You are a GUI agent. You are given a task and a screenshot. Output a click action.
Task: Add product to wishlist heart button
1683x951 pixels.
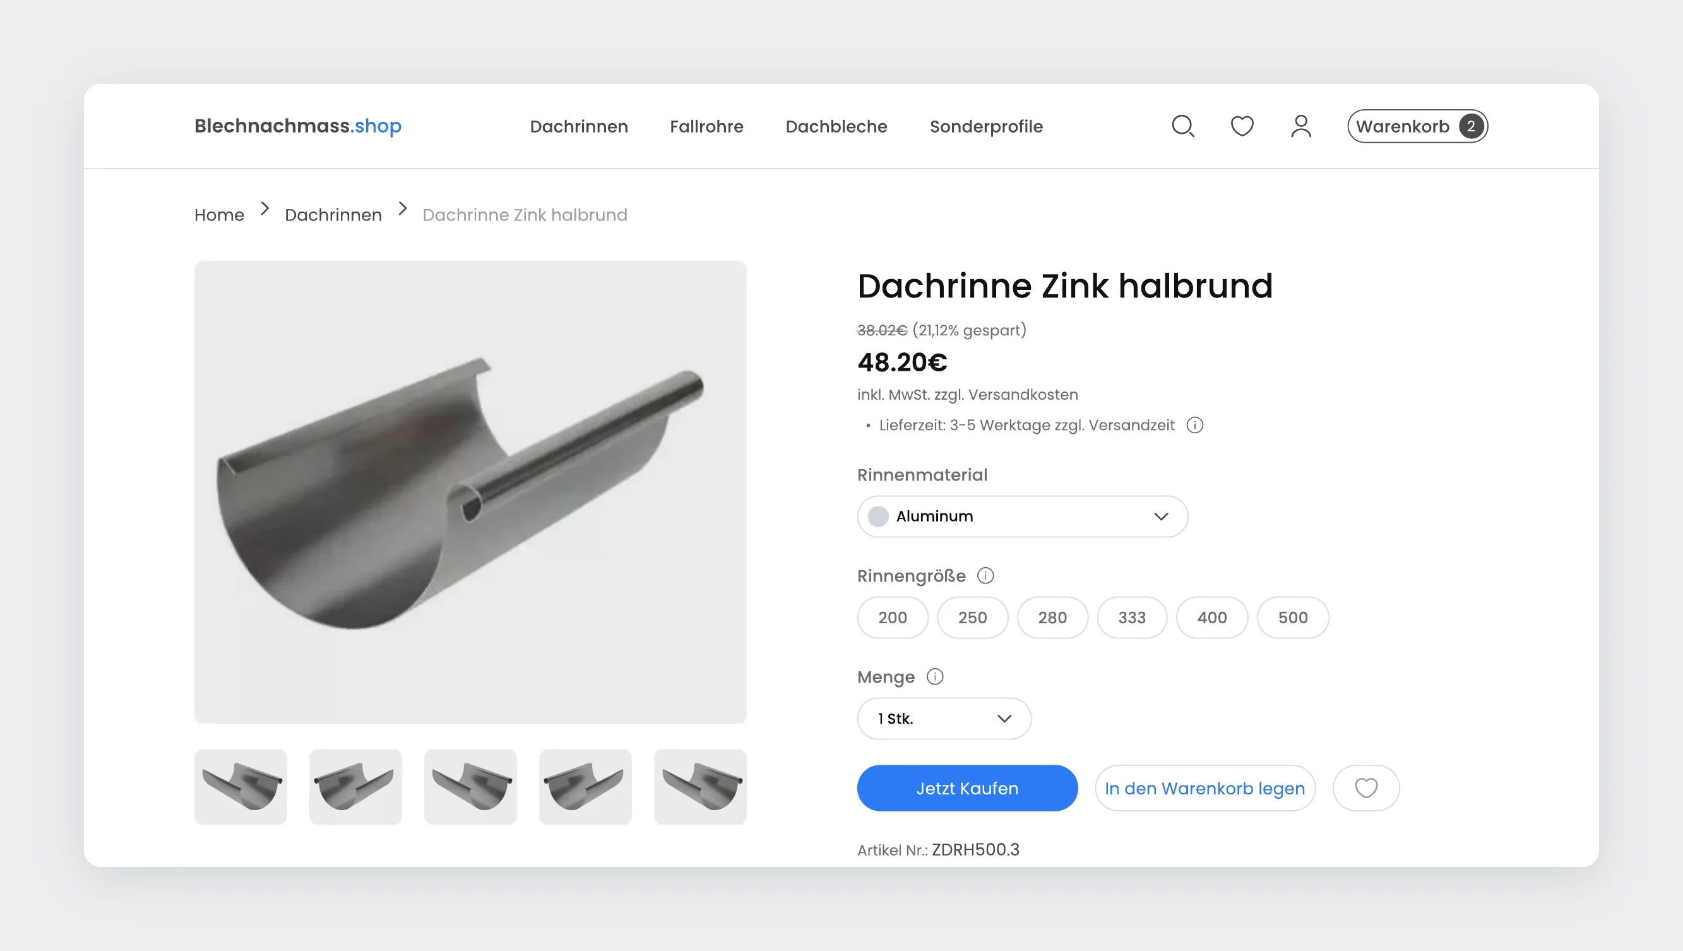(x=1366, y=788)
